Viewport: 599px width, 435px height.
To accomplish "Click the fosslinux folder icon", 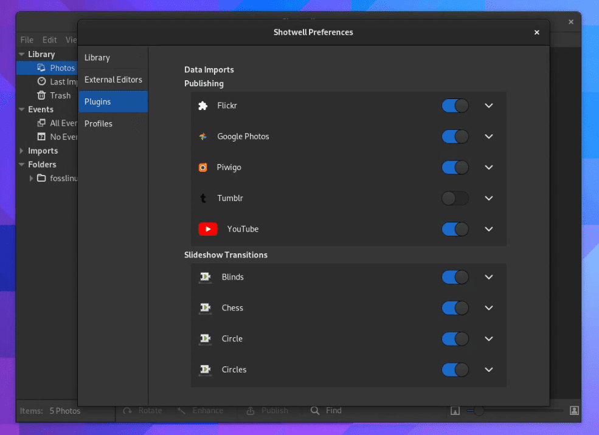I will tap(41, 178).
